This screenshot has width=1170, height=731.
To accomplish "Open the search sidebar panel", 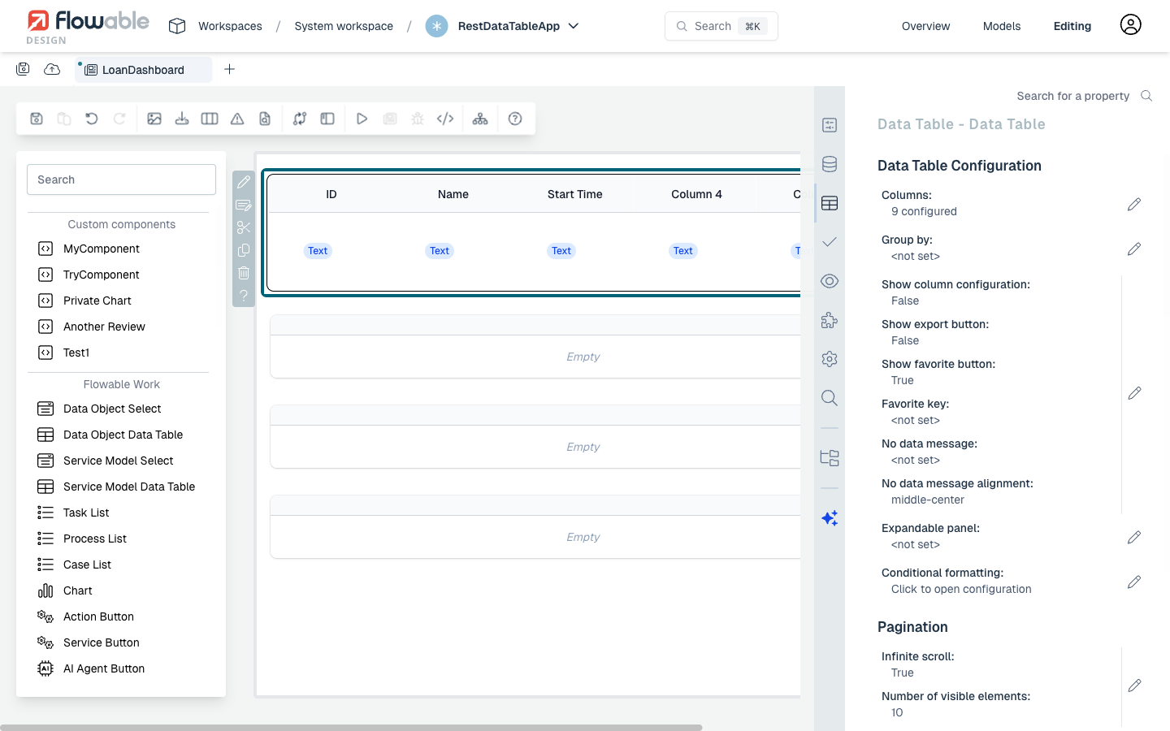I will click(829, 397).
